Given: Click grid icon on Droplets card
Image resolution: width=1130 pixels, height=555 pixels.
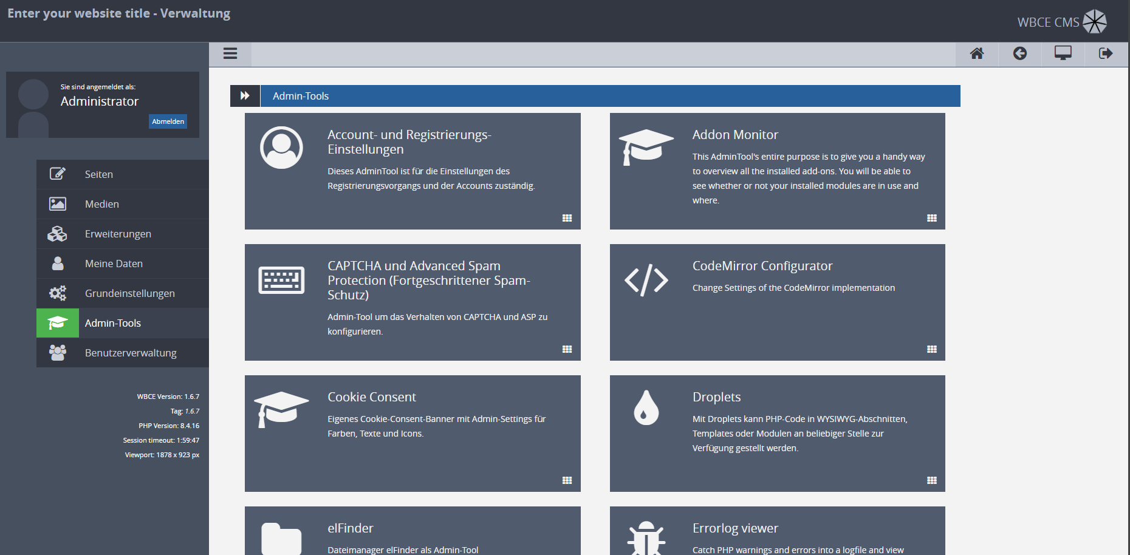Looking at the screenshot, I should (932, 480).
